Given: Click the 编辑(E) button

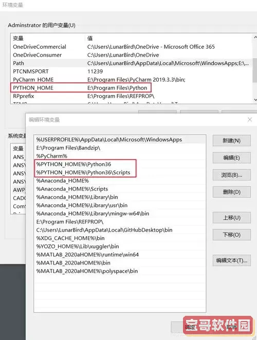Looking at the screenshot, I should point(232,158).
